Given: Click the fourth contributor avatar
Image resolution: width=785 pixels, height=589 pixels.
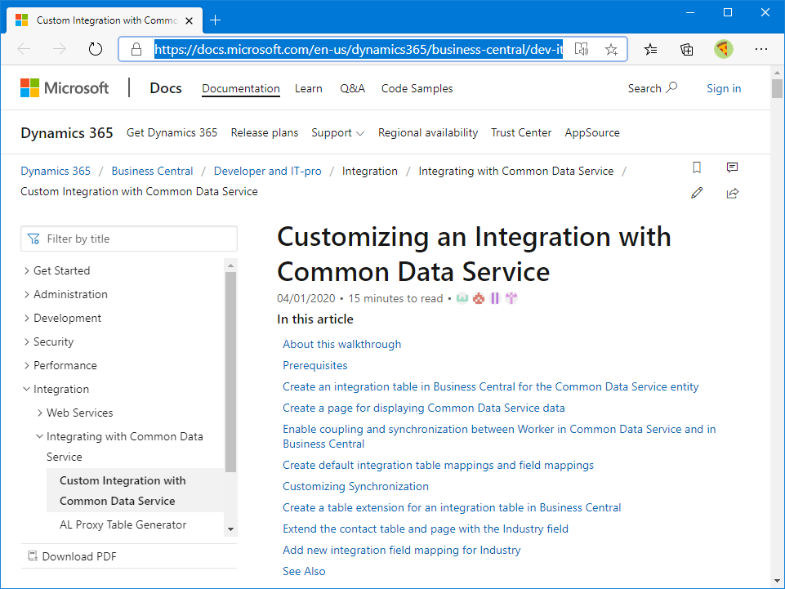Looking at the screenshot, I should click(511, 298).
